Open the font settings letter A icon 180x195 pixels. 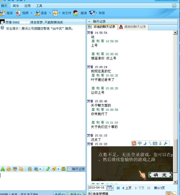(3, 169)
